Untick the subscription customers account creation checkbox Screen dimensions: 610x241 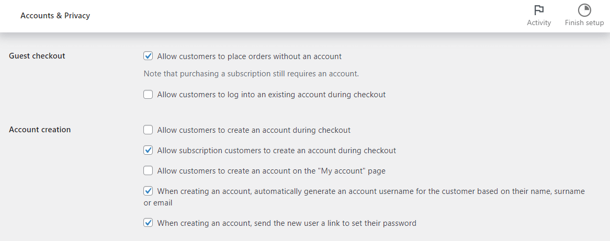(148, 150)
